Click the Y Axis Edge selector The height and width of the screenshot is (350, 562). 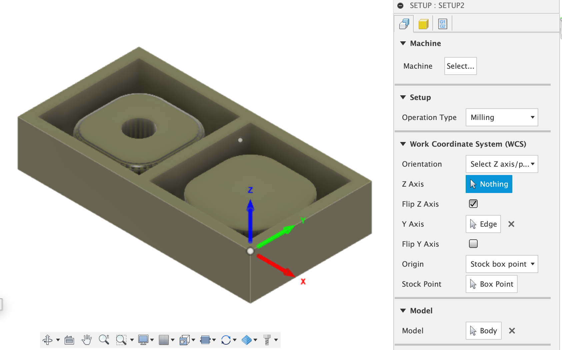click(483, 224)
